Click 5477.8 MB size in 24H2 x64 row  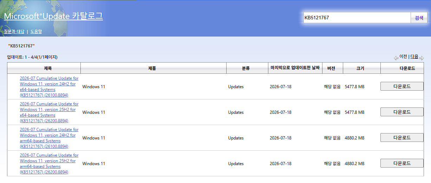click(x=354, y=87)
